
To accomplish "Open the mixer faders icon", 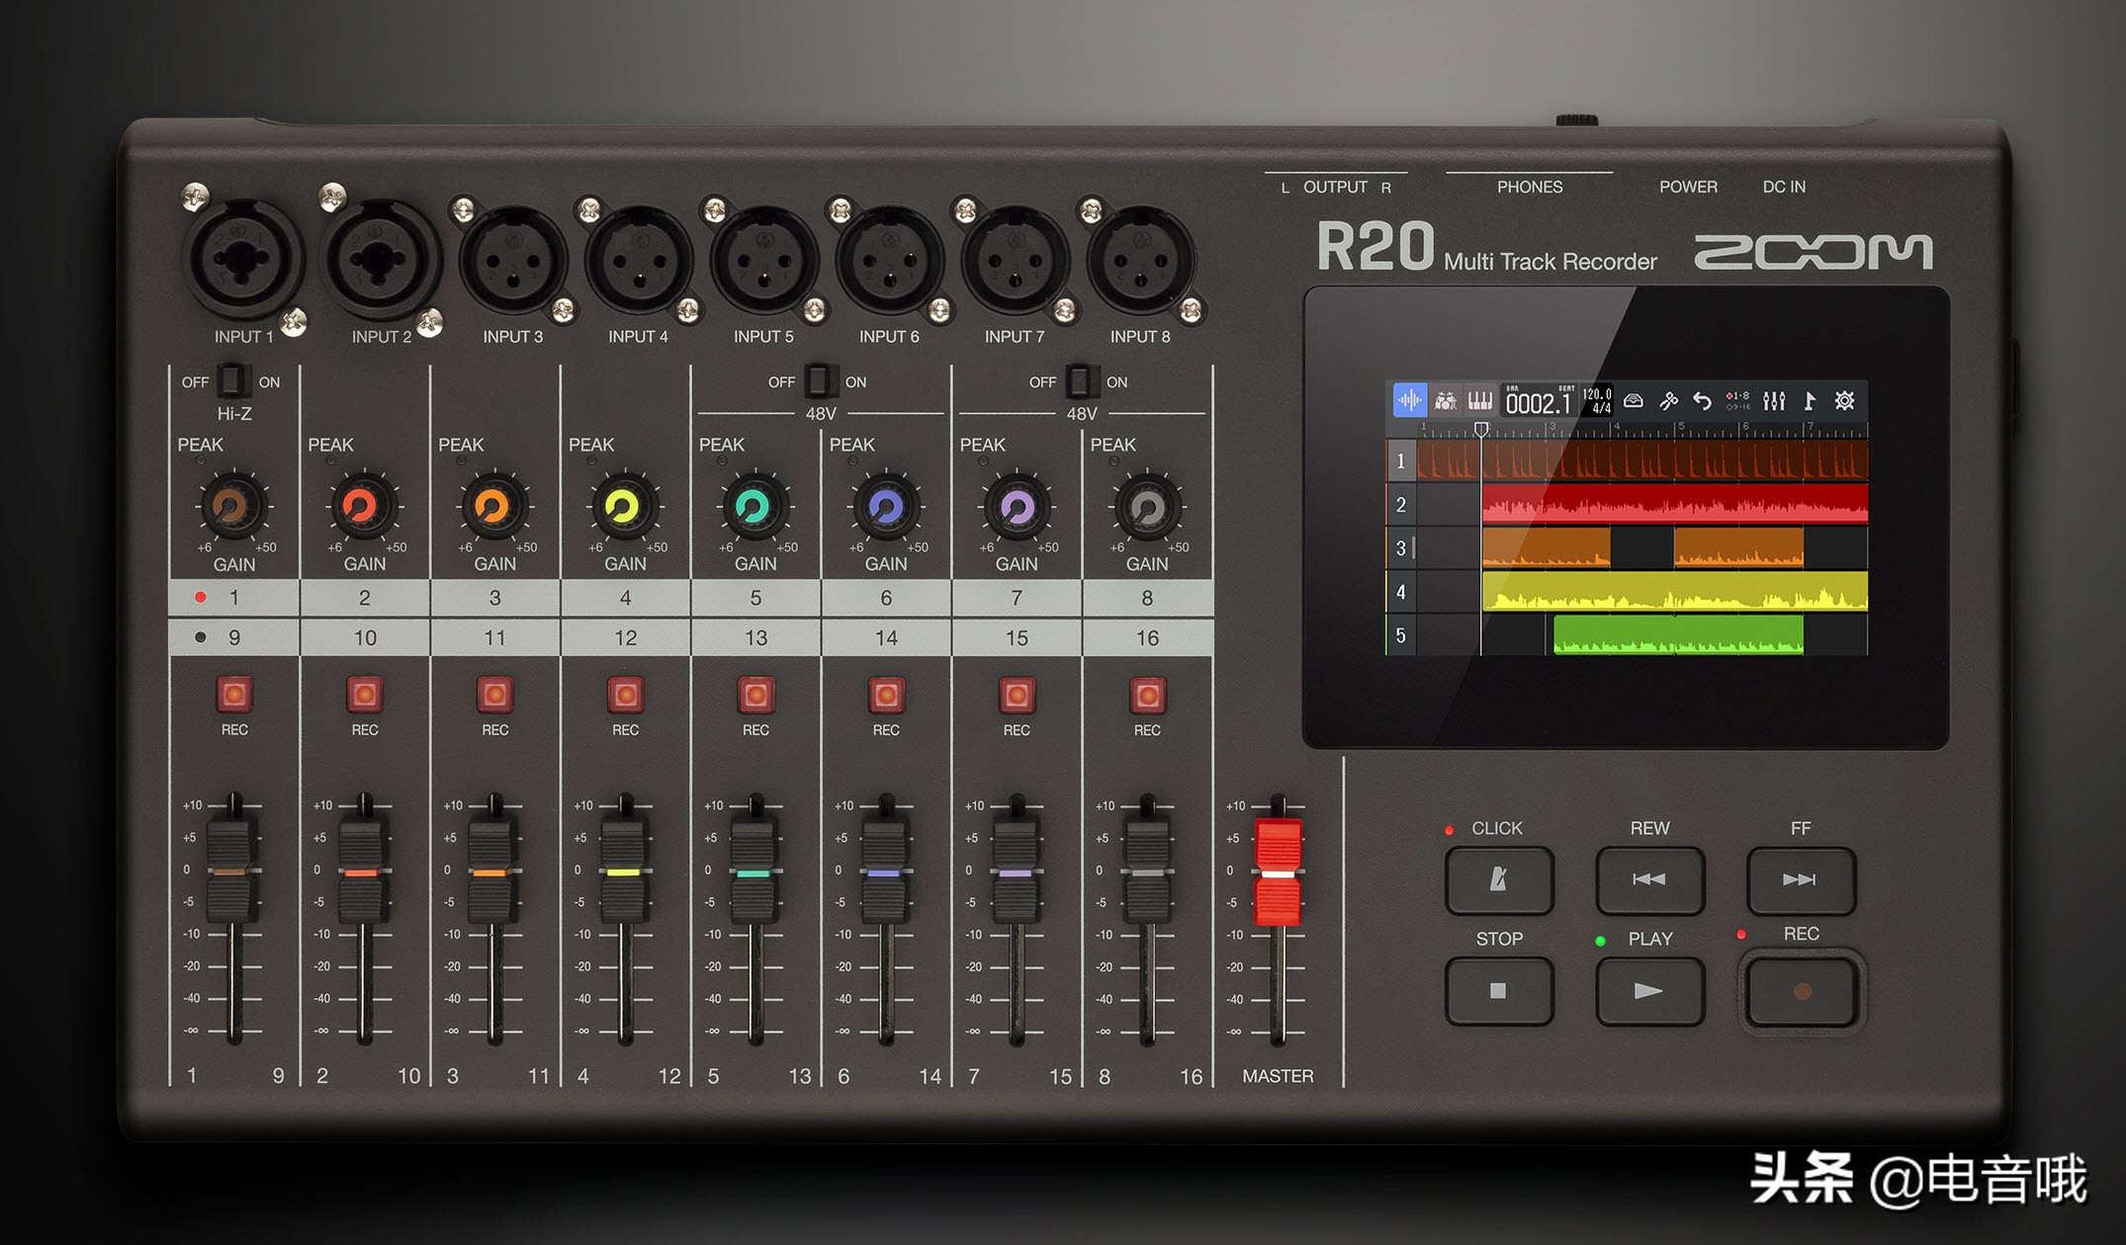I will 1774,401.
